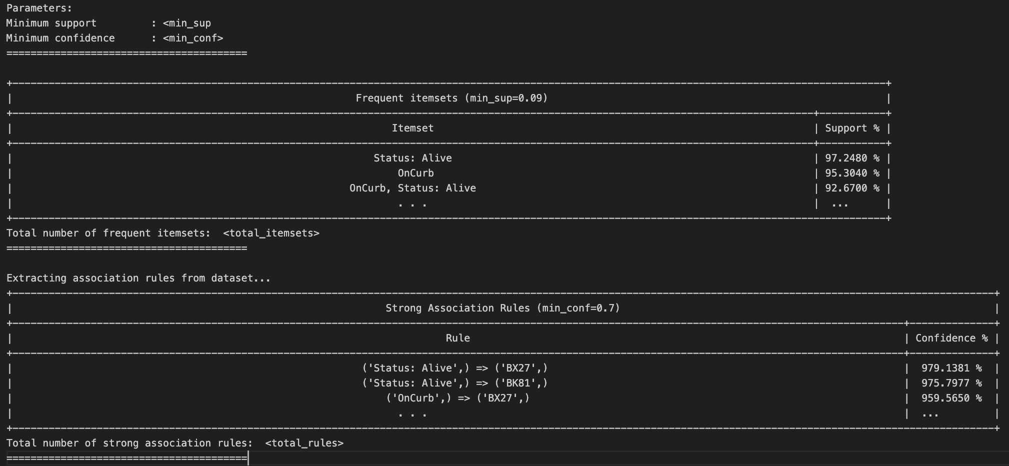Click the "Support %" column header
1009x466 pixels.
pos(852,128)
